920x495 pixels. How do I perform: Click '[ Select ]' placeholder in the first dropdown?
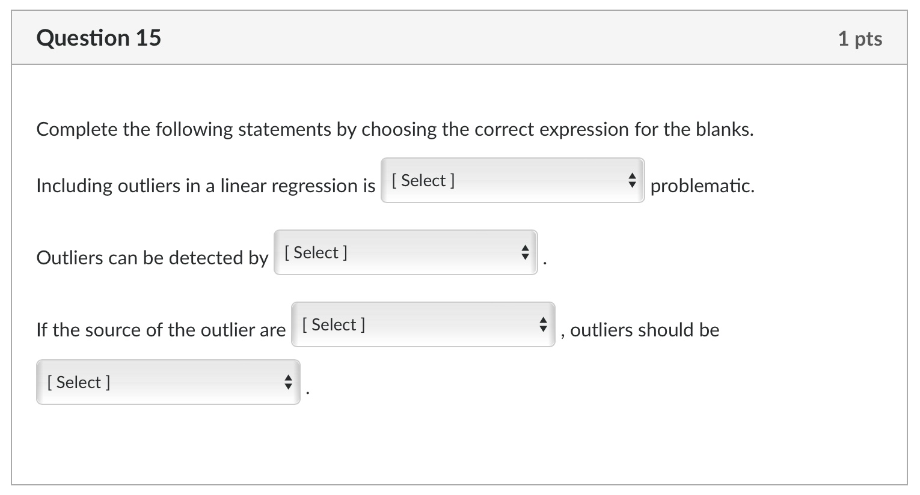coord(423,180)
